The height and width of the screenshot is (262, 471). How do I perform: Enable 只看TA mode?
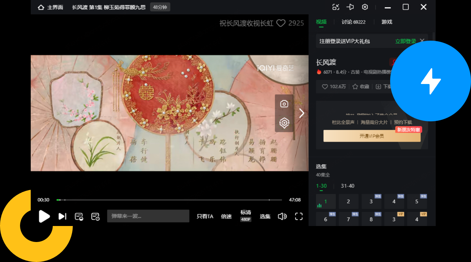click(205, 216)
